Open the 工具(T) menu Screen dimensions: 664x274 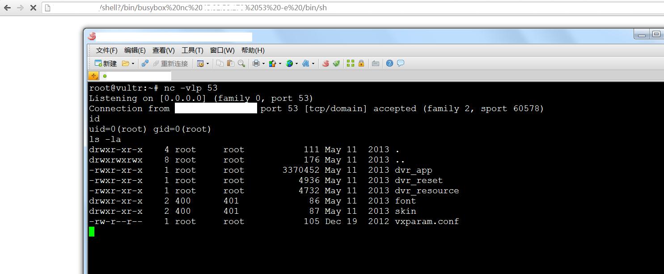[192, 50]
